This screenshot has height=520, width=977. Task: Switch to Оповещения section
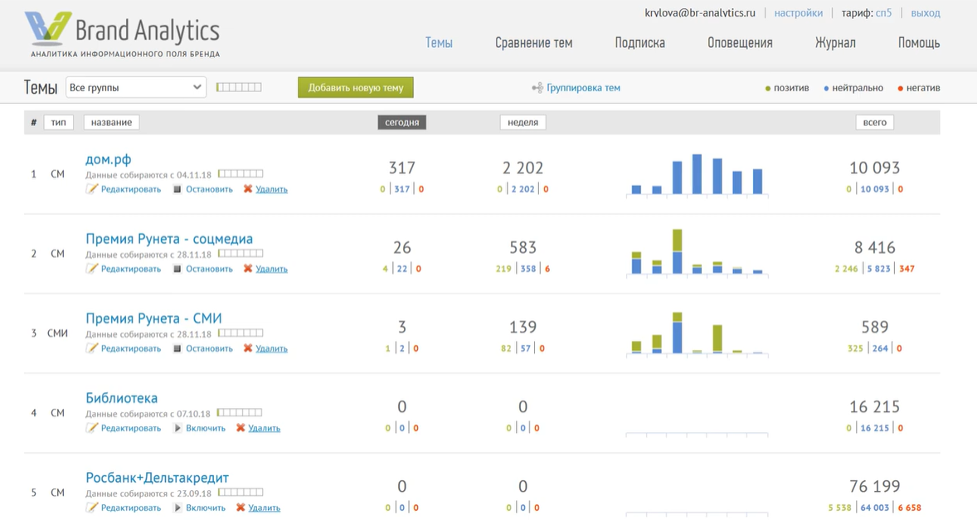[740, 43]
